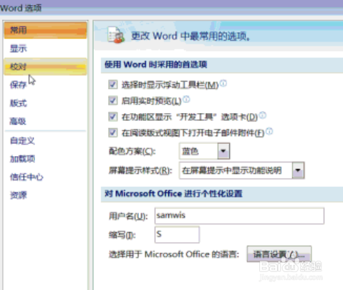This screenshot has height=290, width=343.
Task: Toggle 在功能区显示开发工具选项卡 checkbox
Action: coord(113,117)
